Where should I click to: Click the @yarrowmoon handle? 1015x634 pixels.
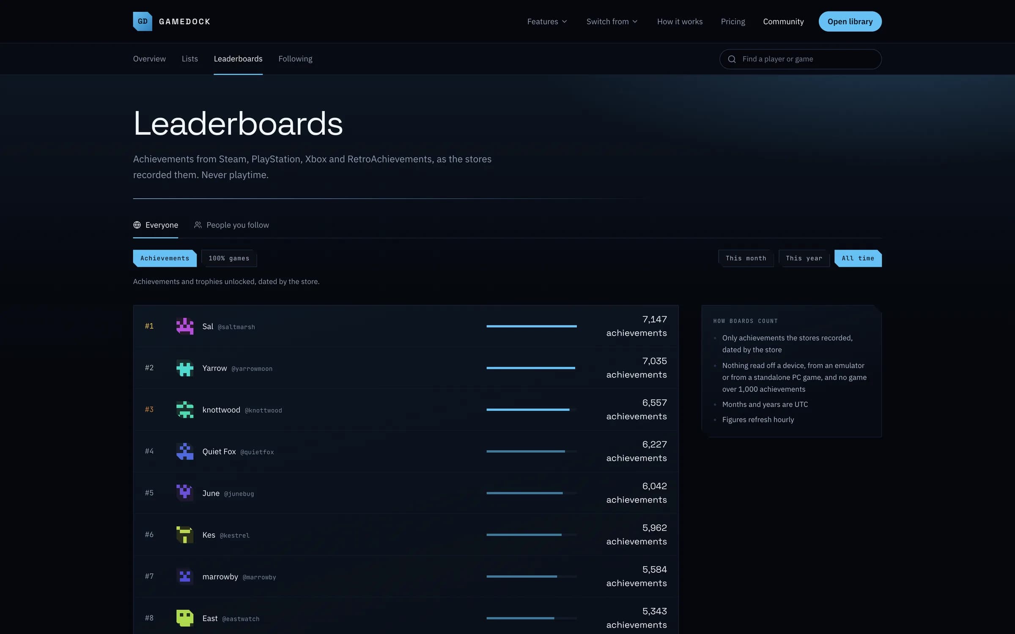point(252,369)
